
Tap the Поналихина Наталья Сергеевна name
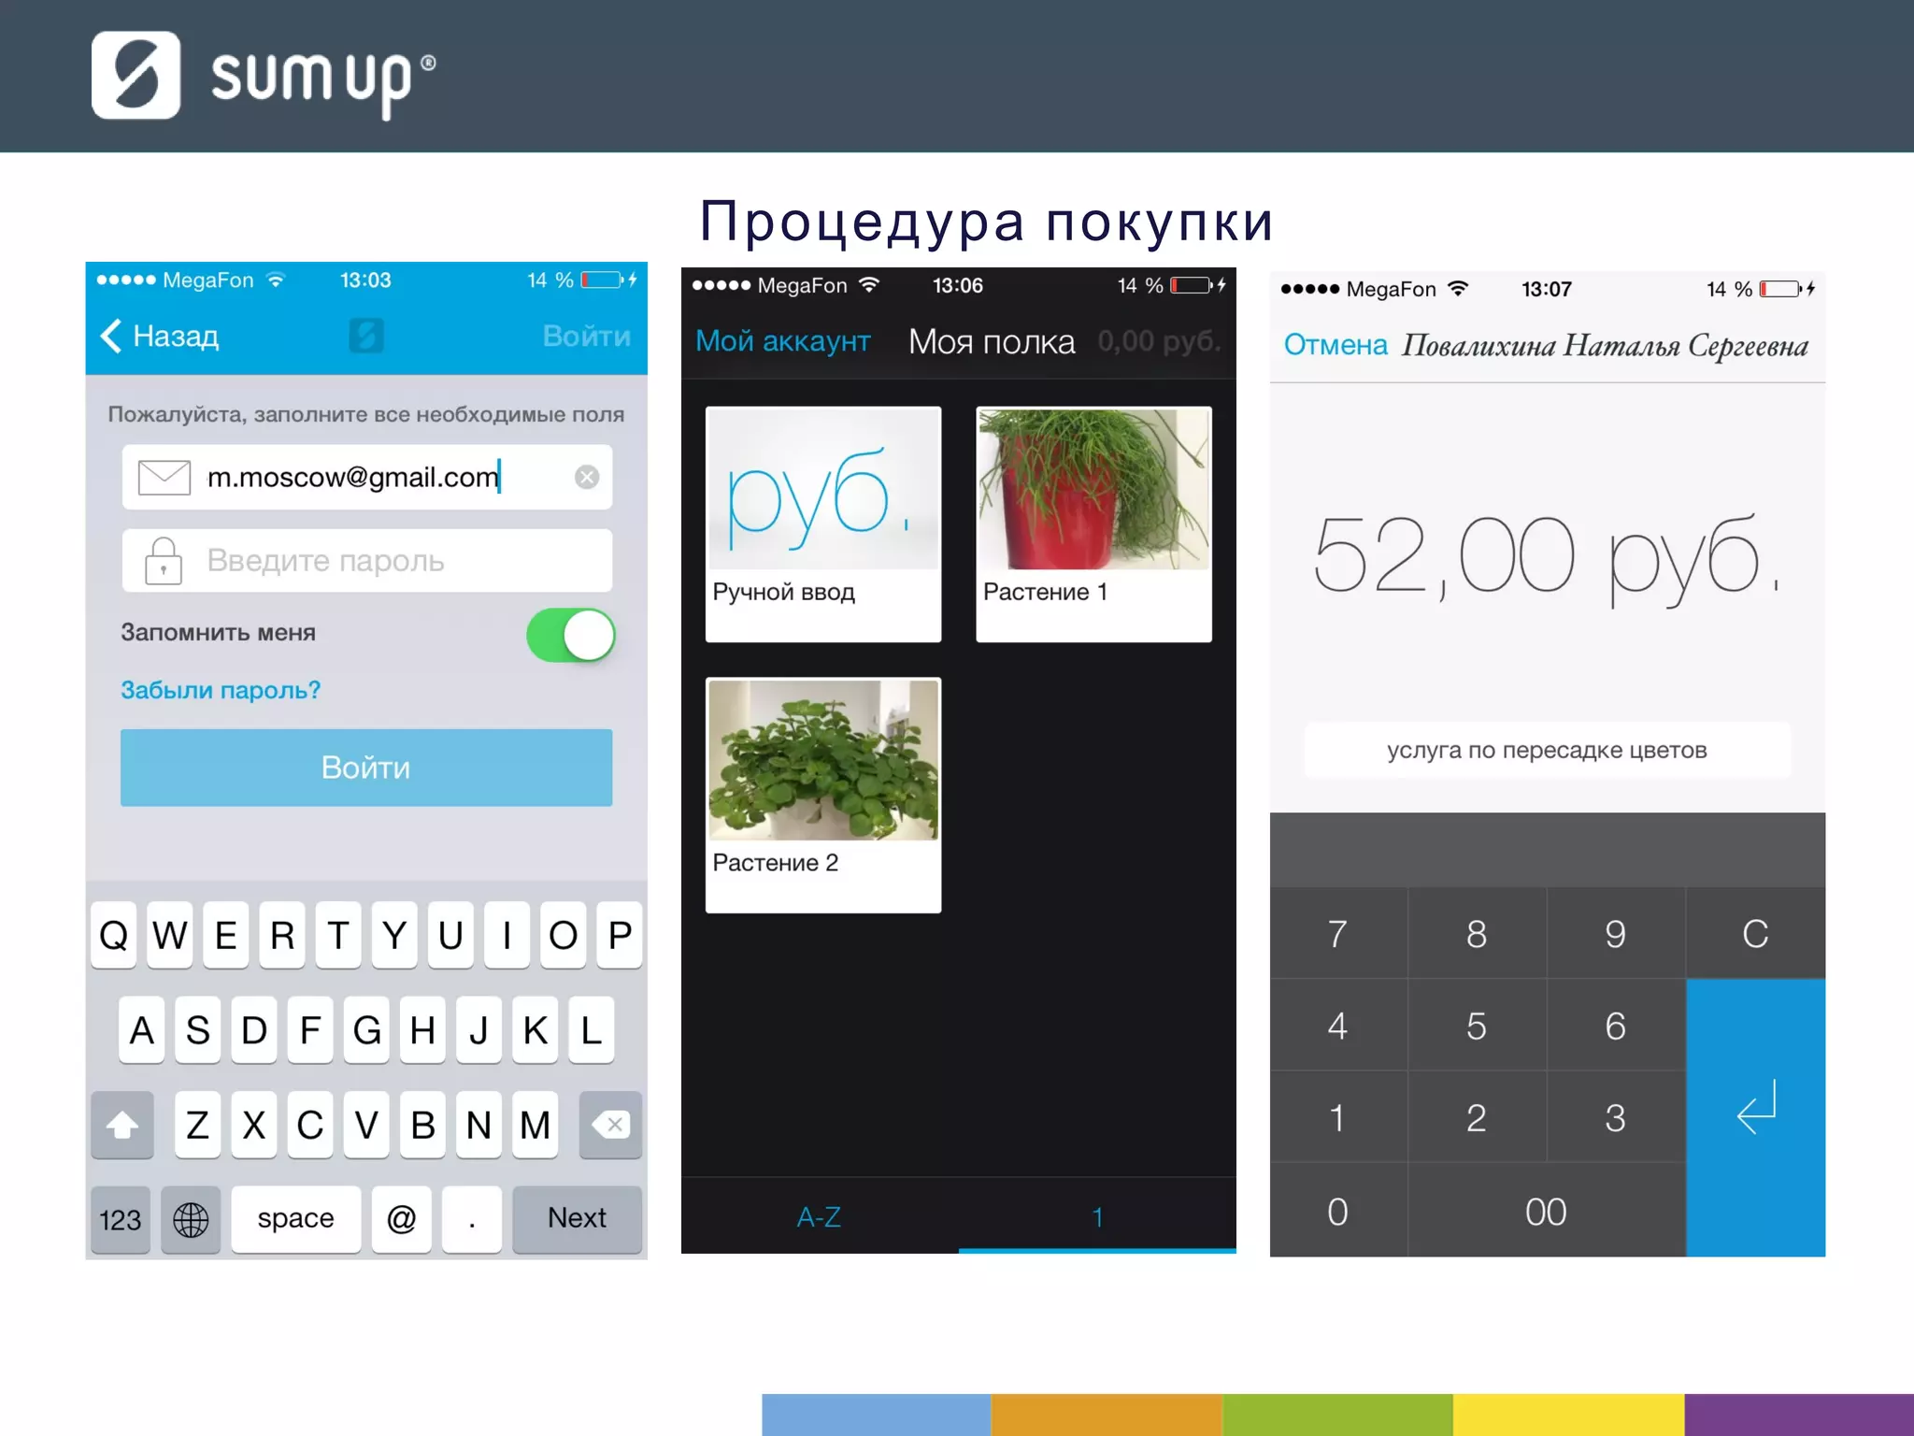tap(1605, 345)
